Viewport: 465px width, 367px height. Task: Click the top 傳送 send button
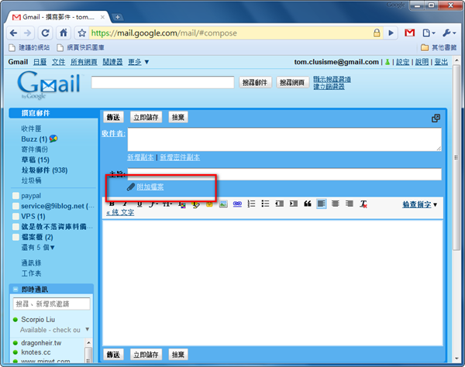(113, 117)
